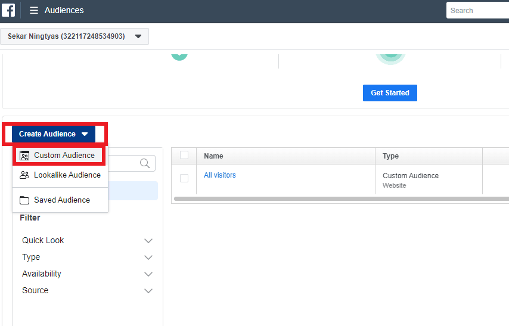Click the magnifying glass search icon
Viewport: 509px width, 326px height.
(x=145, y=163)
